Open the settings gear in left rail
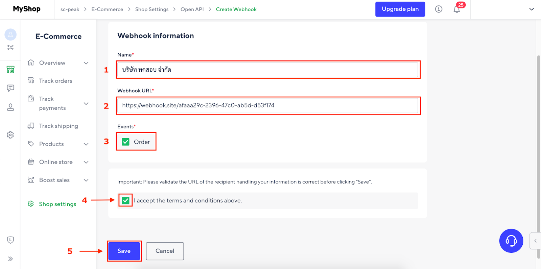The height and width of the screenshot is (269, 541). click(x=10, y=135)
